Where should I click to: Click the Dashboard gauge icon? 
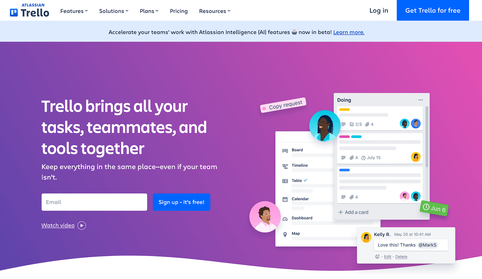(x=285, y=219)
